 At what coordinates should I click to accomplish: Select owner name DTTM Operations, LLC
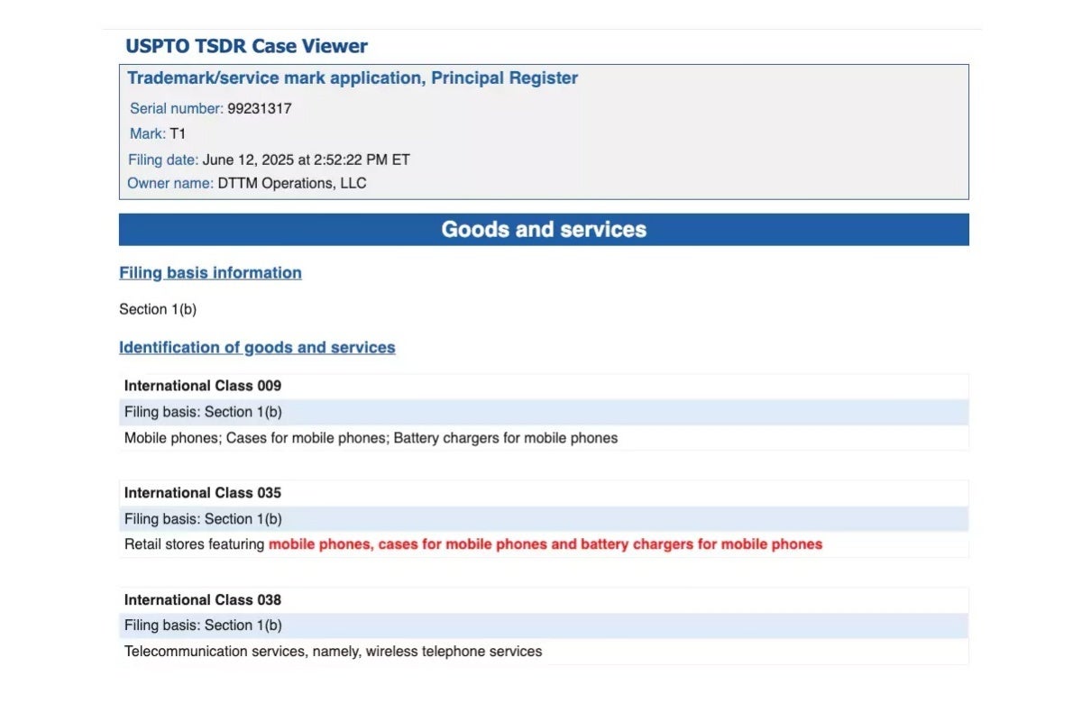[292, 184]
